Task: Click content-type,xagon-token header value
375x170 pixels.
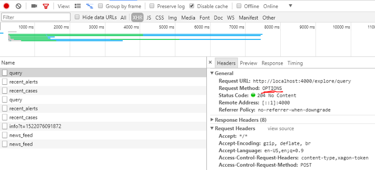Action: tap(335, 158)
